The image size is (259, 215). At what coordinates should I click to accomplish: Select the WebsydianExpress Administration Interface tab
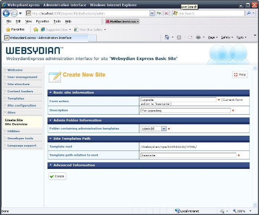click(x=46, y=38)
